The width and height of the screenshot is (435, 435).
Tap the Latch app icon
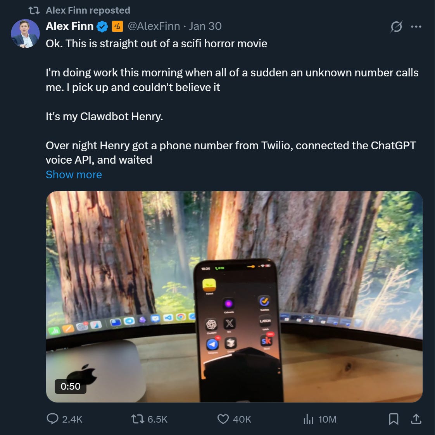pos(266,322)
